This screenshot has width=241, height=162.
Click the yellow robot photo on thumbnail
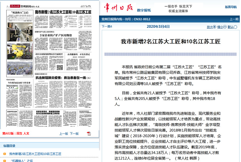[x=20, y=51]
